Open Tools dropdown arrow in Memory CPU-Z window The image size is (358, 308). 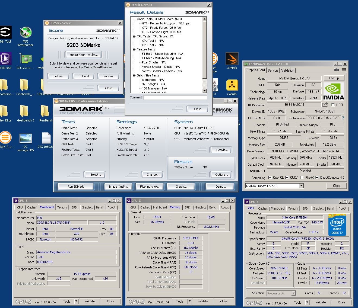(x=189, y=301)
